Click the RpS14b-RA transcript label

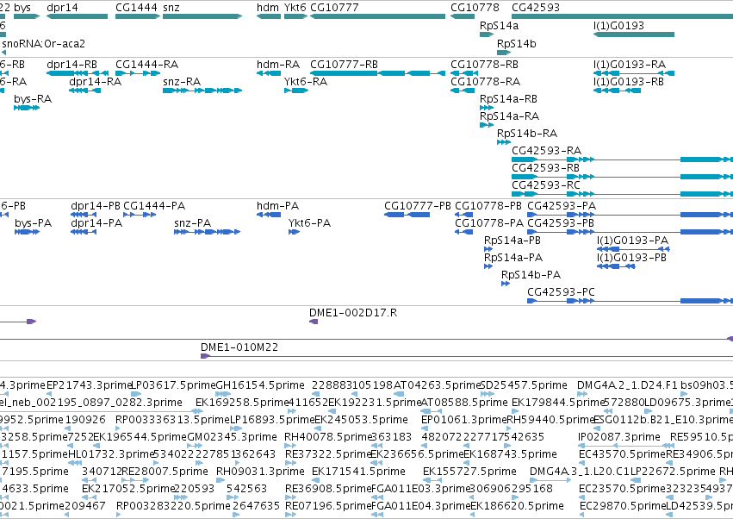point(527,133)
